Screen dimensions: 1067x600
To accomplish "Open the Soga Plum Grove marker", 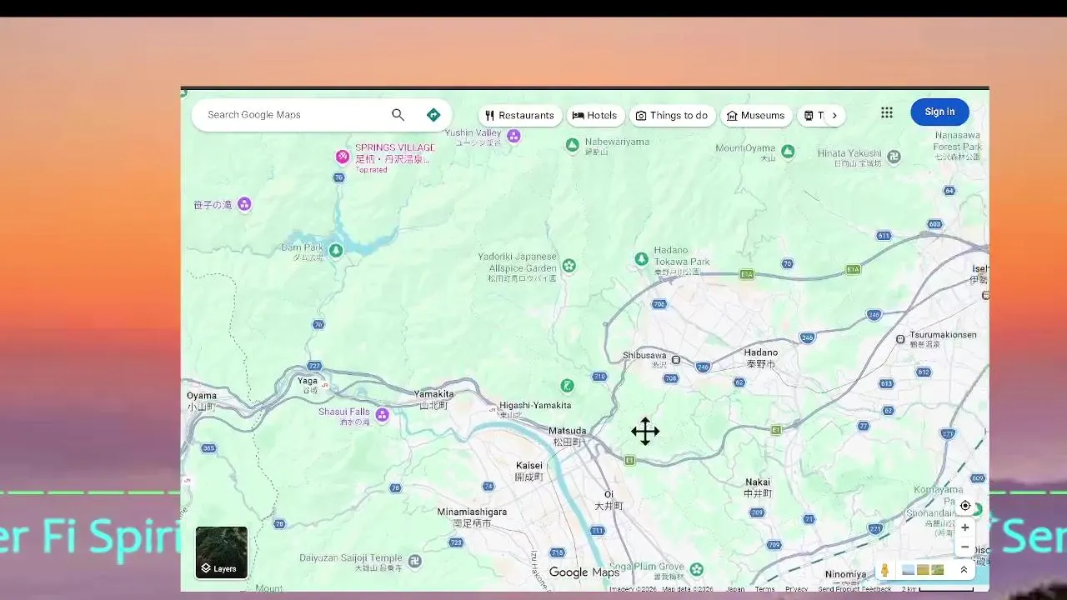I will pos(696,569).
